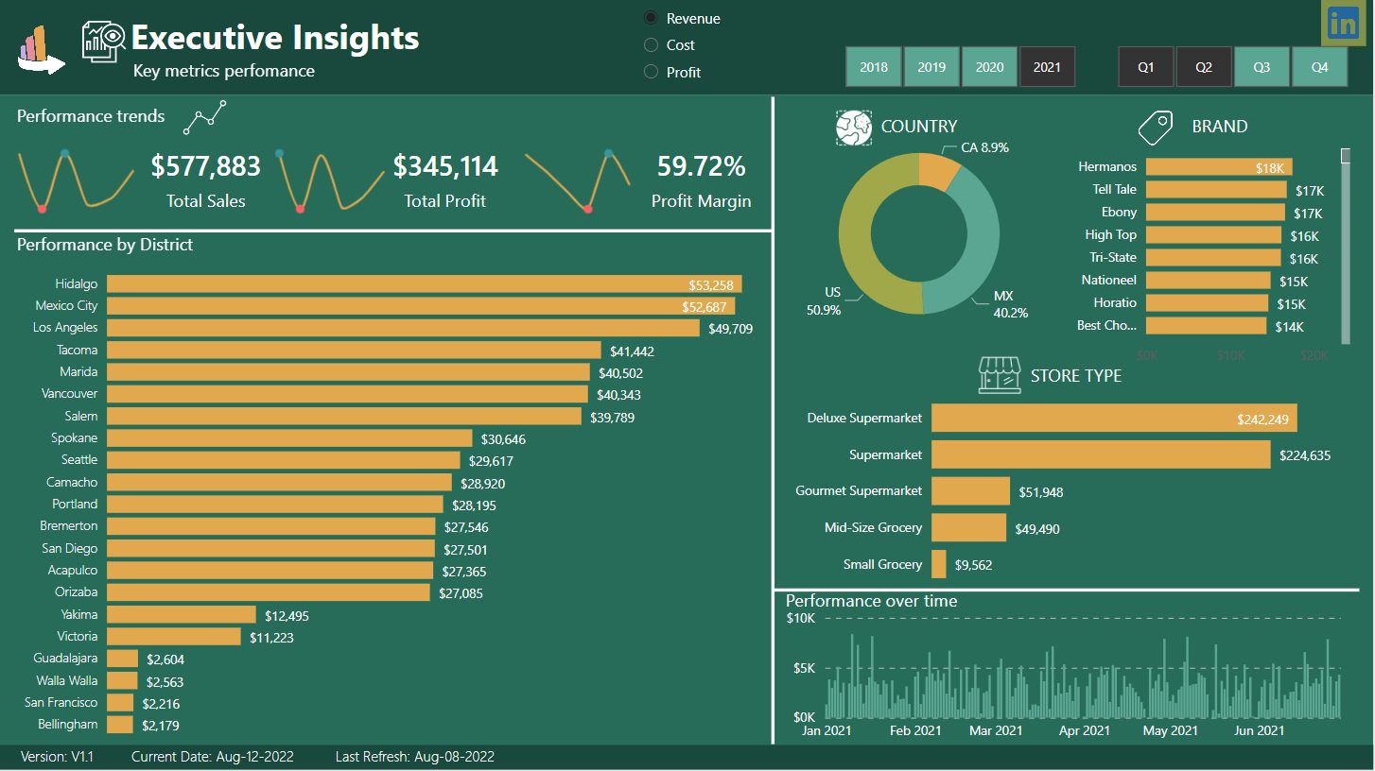The width and height of the screenshot is (1375, 771).
Task: Select the Gourmet Supermarket bar
Action: 970,490
